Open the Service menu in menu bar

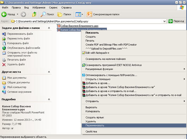coord(53,8)
